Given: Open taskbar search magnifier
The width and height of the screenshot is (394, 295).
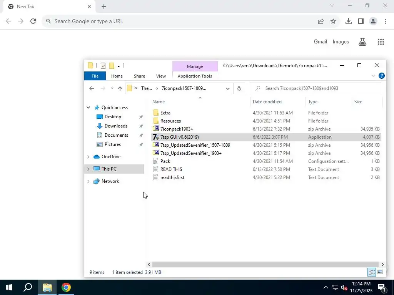Looking at the screenshot, I should pos(28,287).
